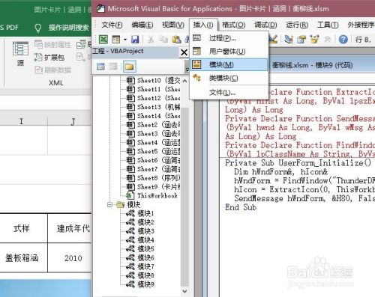The image size is (375, 297).
Task: Select 模块3 in the project tree
Action: (x=140, y=231)
